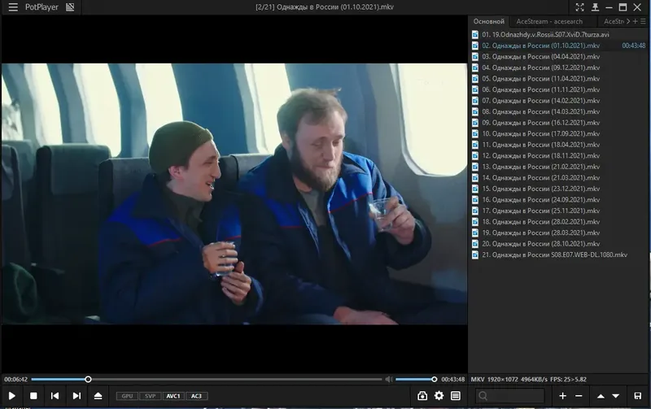Remove item with playlist minus button
Screen dimensions: 651x409
point(579,396)
